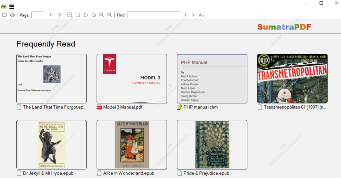Viewport: 341px width, 178px height.
Task: Click the Alice In Wonderland.epub file name
Action: click(x=129, y=173)
